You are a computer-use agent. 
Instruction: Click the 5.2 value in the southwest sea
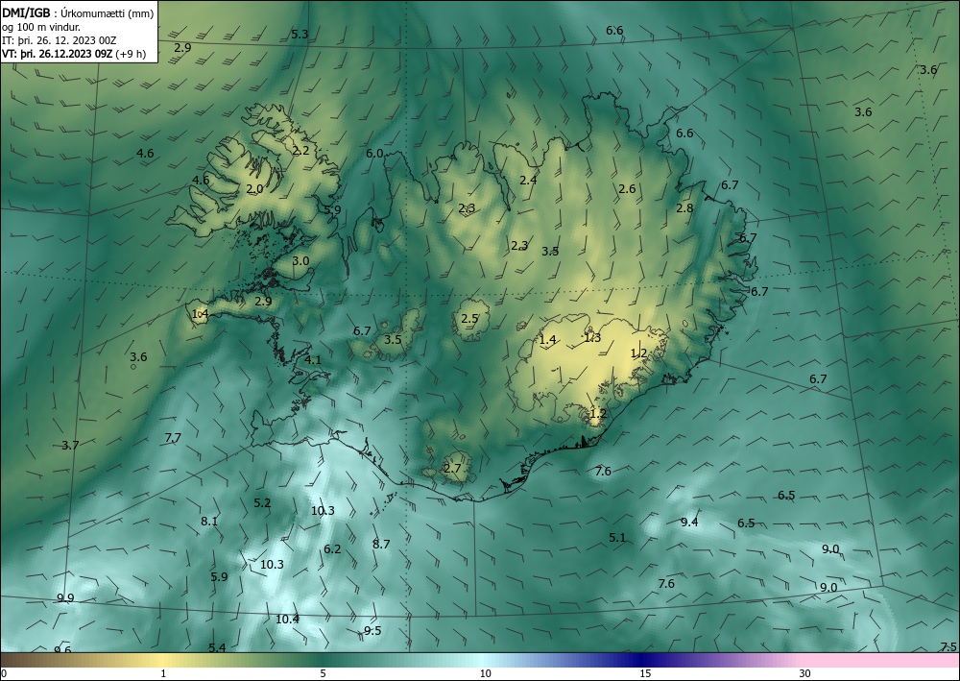262,502
